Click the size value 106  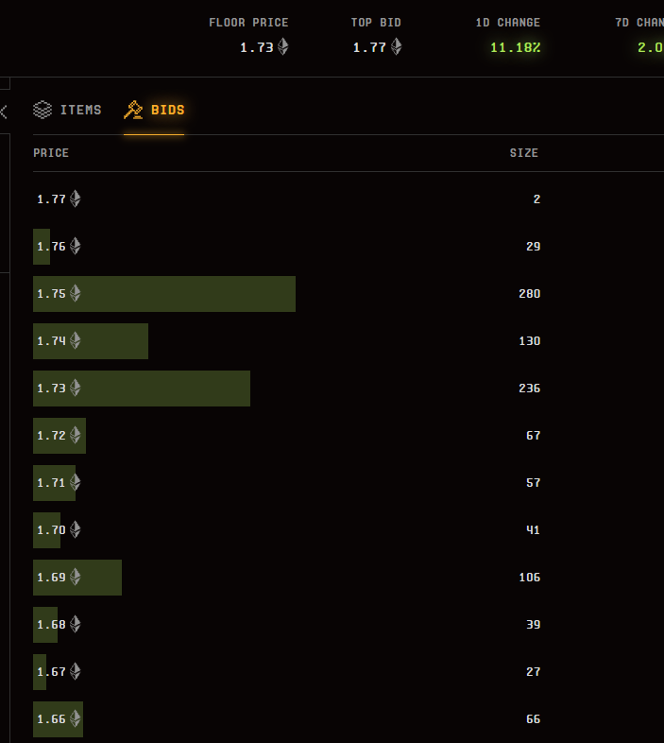click(x=530, y=578)
